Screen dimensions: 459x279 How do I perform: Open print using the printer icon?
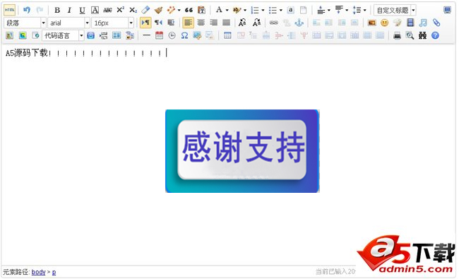tap(397, 36)
